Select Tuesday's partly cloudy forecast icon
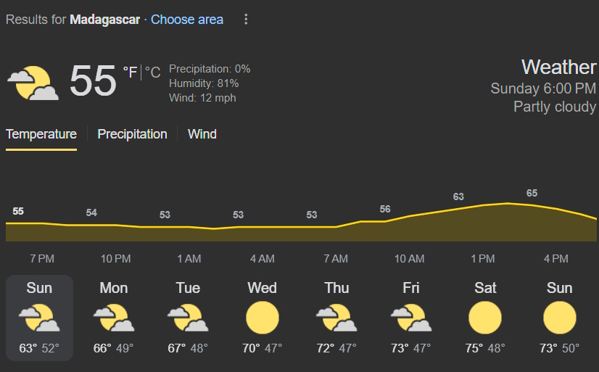Screen dimensions: 599x372 [x=188, y=318]
